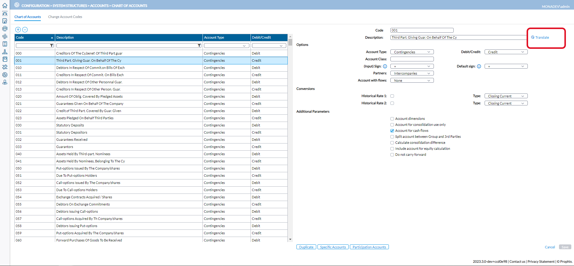Viewport: 574px width, 266px height.
Task: Open the (Input) Sign dropdown
Action: point(412,66)
